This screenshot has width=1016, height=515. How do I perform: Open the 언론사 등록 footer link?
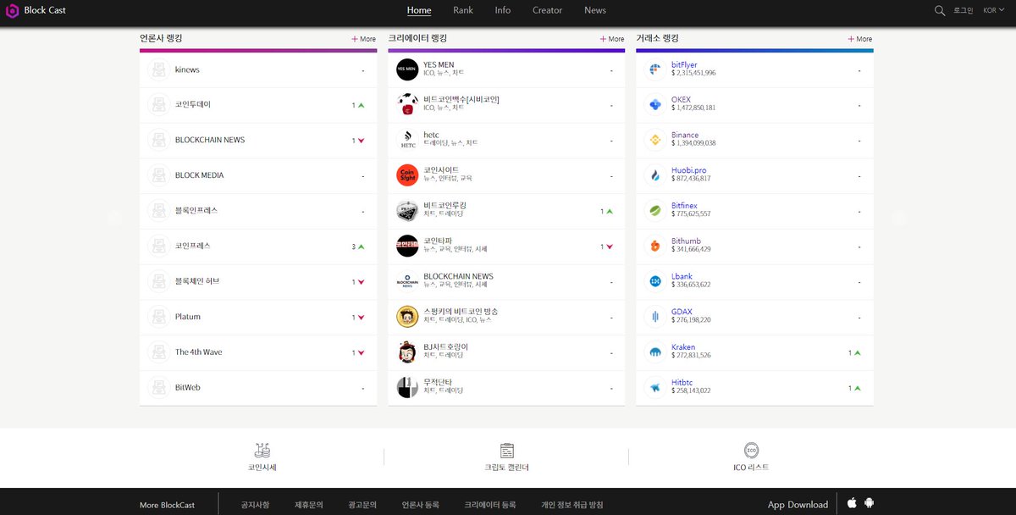pos(421,505)
